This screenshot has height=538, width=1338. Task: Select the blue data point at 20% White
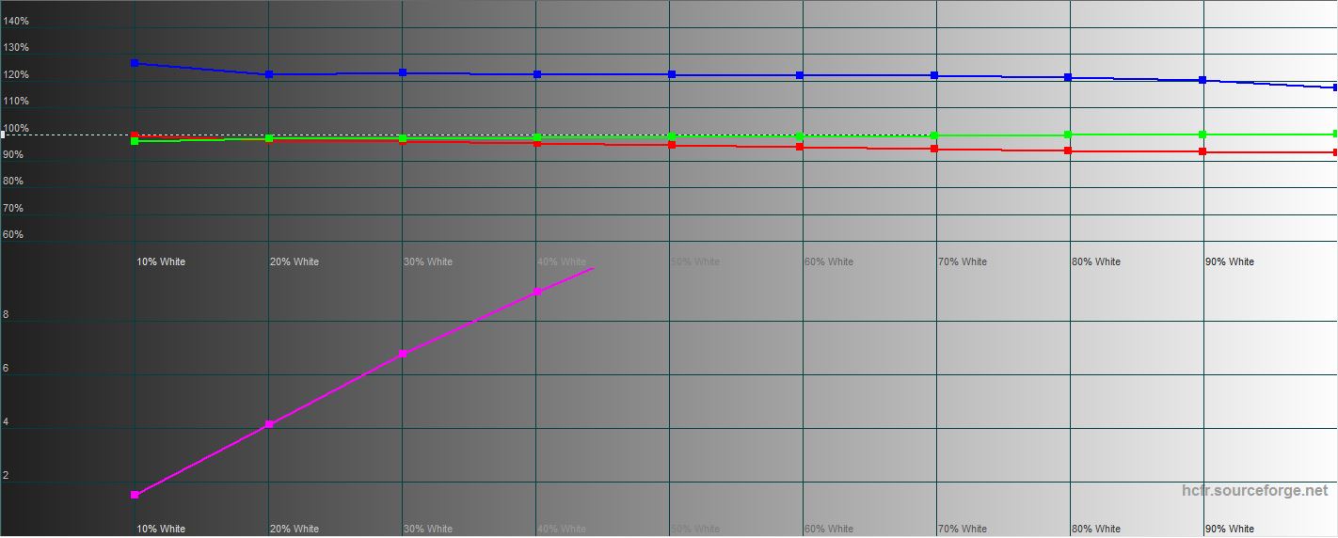[269, 74]
